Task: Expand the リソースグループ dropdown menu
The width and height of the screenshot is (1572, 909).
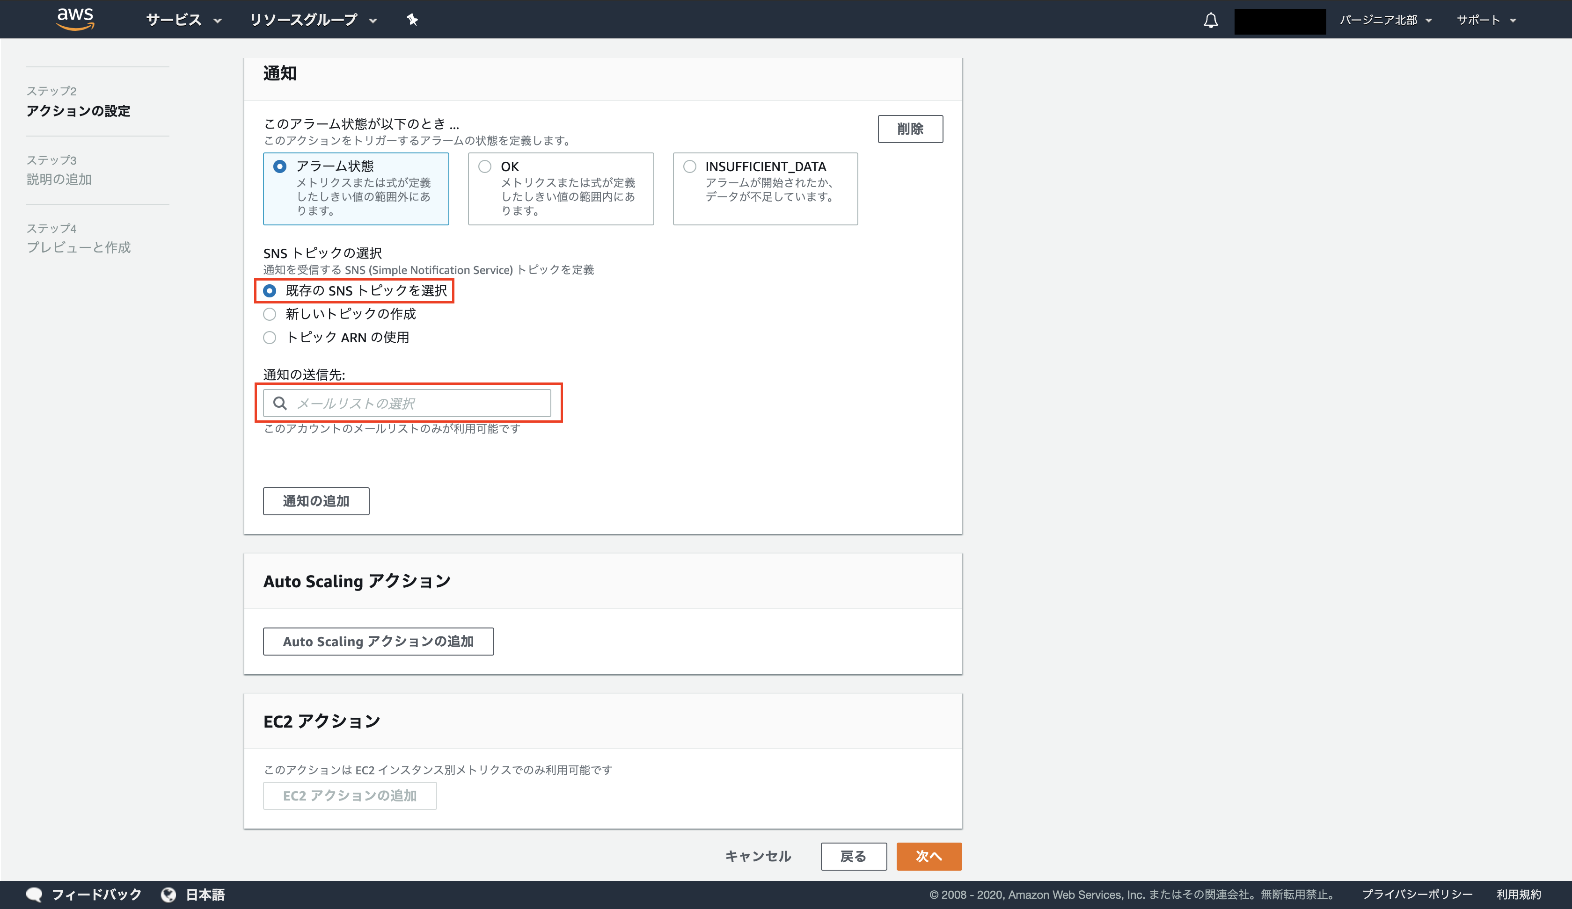Action: tap(313, 20)
